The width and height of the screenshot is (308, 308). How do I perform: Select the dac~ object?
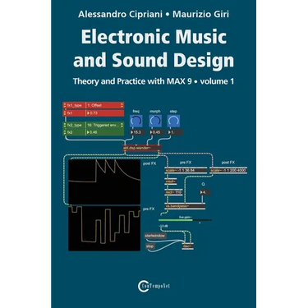click(188, 246)
